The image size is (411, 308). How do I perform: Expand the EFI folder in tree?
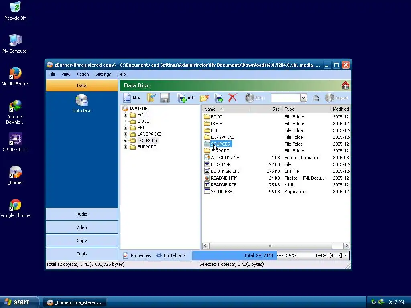click(125, 128)
